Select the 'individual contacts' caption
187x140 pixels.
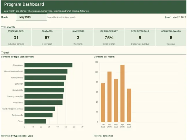(16, 44)
